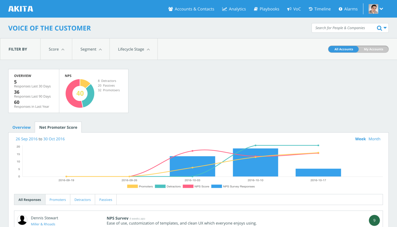Click the Analytics chart icon
This screenshot has height=227, width=397.
tap(224, 9)
